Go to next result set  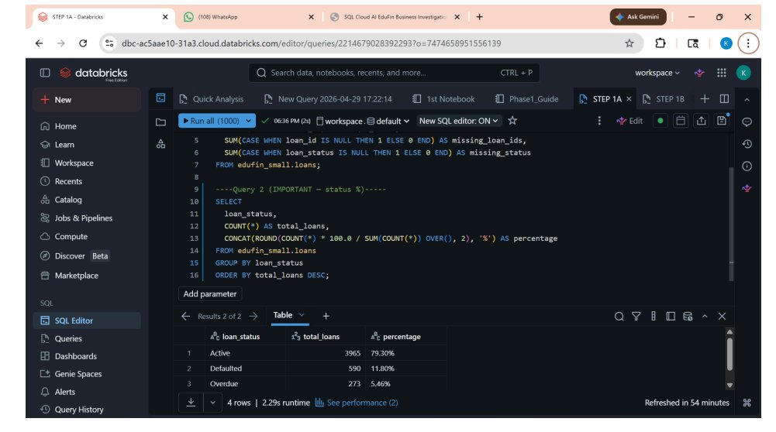click(253, 316)
